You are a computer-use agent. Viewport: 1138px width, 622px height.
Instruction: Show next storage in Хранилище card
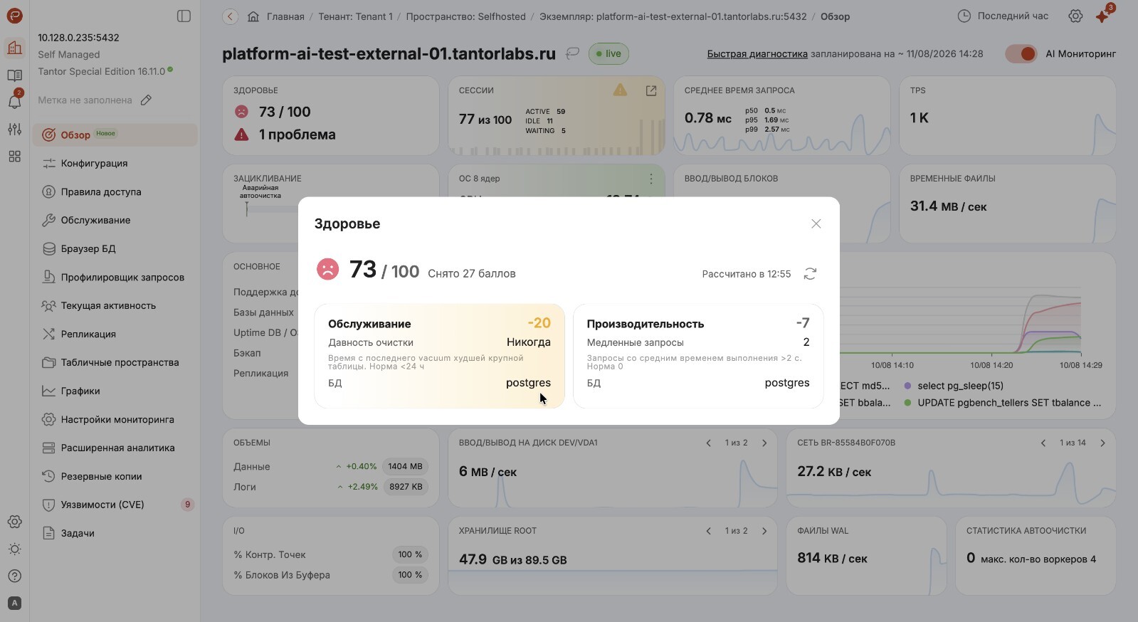764,531
